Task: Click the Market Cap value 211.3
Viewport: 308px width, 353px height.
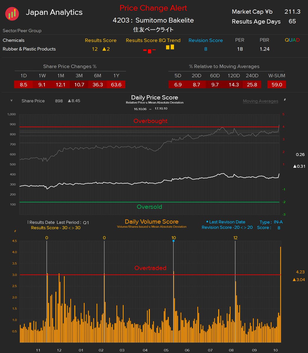Action: click(292, 12)
